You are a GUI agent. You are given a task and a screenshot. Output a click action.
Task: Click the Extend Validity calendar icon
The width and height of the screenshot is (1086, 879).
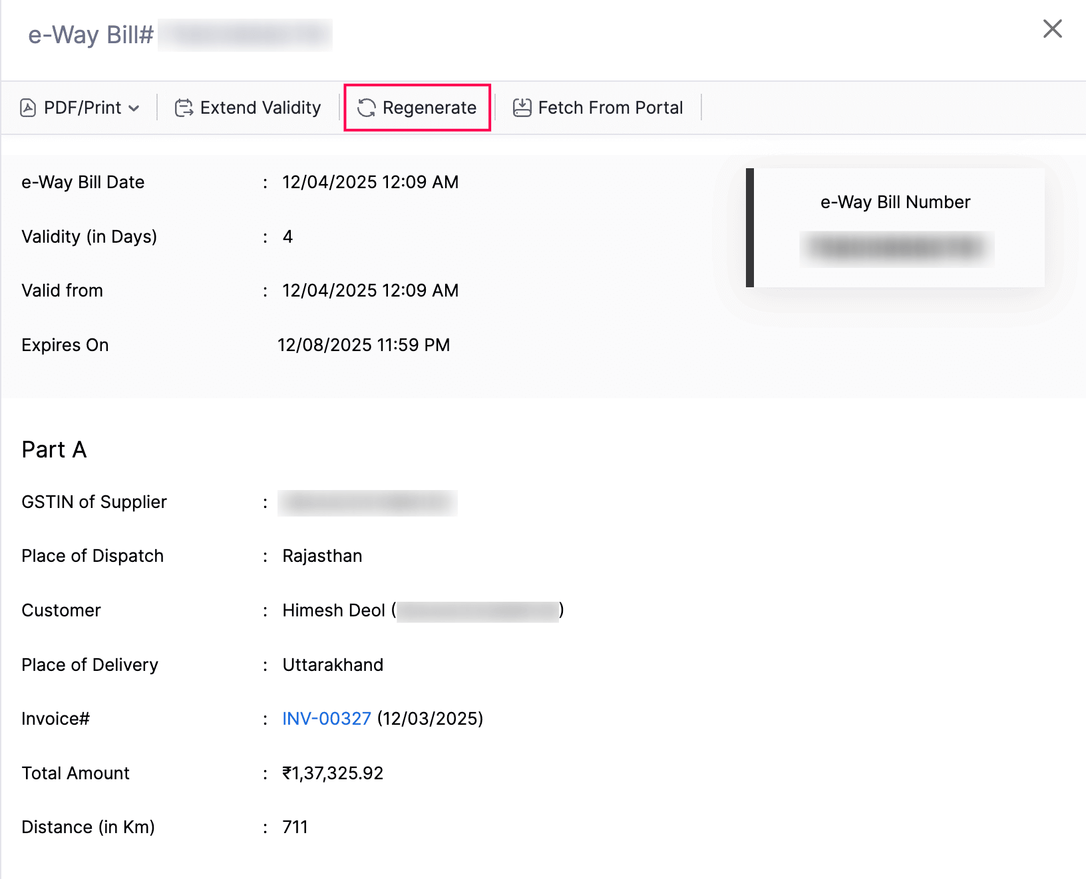pos(184,108)
